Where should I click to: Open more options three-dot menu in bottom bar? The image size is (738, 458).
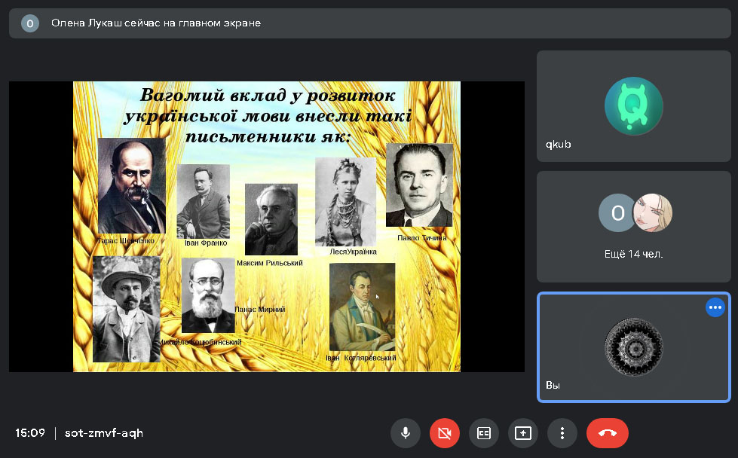(x=562, y=433)
